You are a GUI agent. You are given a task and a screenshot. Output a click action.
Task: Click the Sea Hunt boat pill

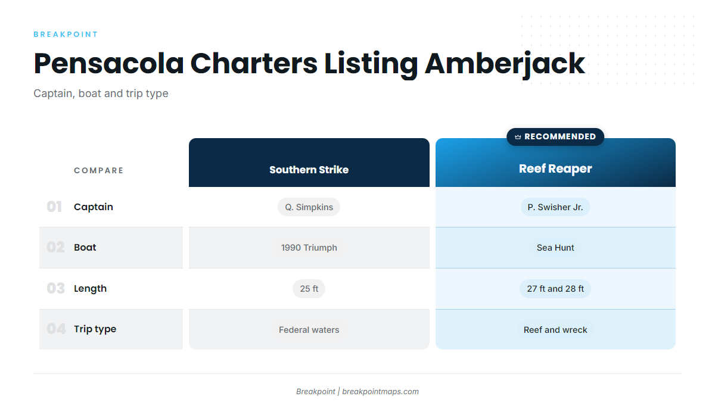tap(555, 248)
